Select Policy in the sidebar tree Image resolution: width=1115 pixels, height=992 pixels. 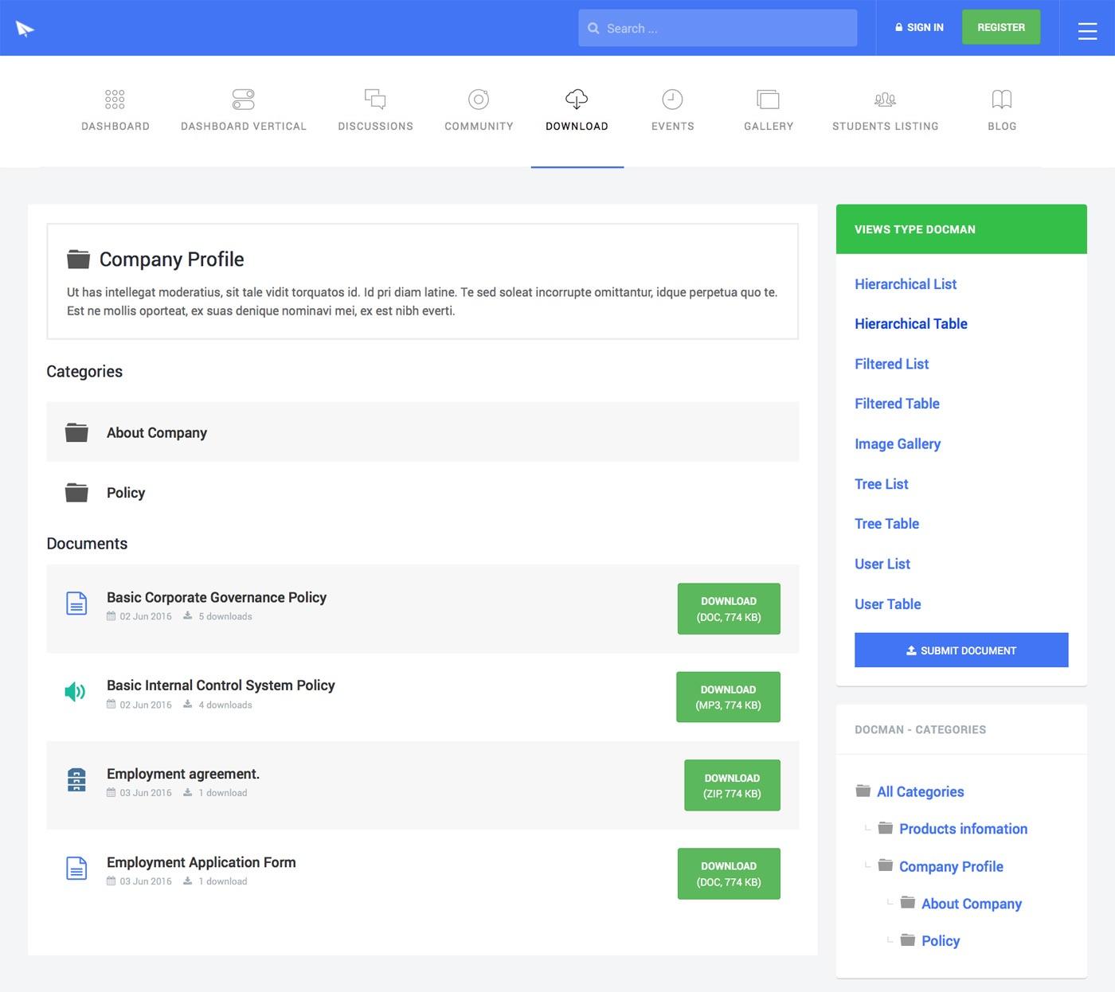coord(941,941)
